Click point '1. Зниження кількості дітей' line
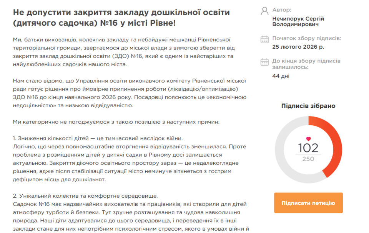 98,138
